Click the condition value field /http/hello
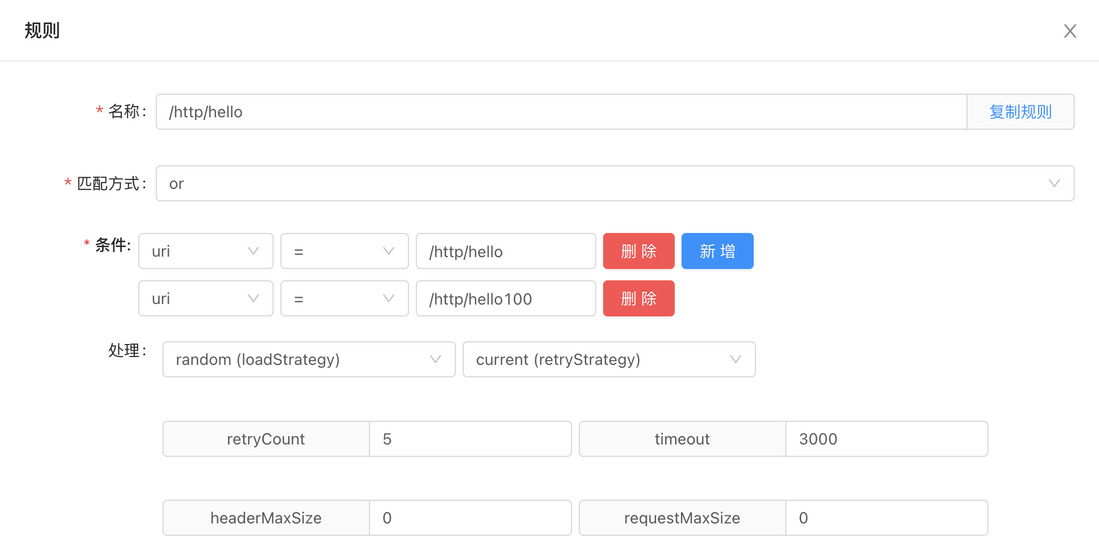The height and width of the screenshot is (555, 1099). (x=506, y=251)
